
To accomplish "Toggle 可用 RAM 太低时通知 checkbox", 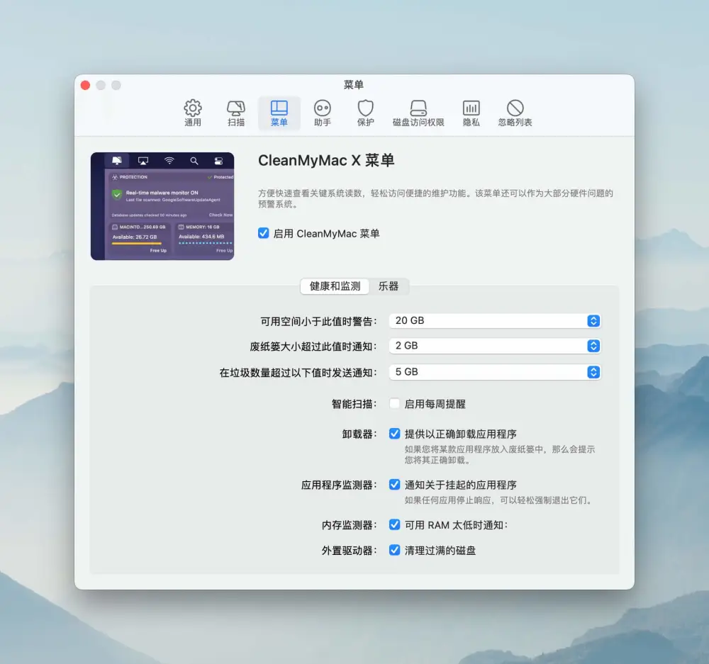I will coord(394,524).
